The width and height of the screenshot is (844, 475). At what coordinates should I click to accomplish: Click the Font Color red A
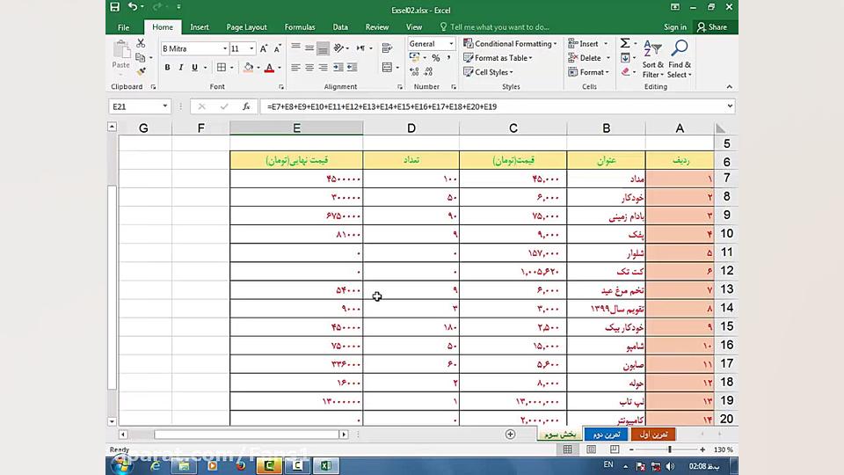269,68
